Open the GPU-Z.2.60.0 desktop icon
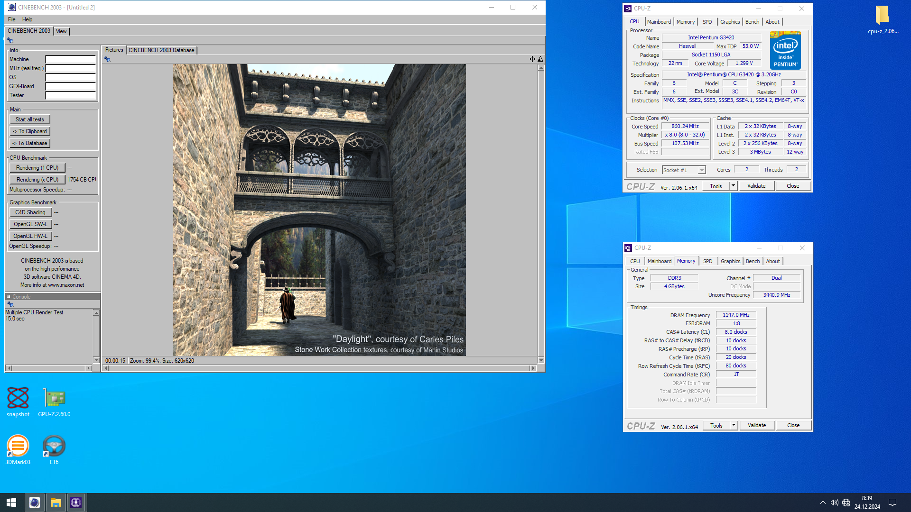Image resolution: width=911 pixels, height=512 pixels. click(54, 402)
